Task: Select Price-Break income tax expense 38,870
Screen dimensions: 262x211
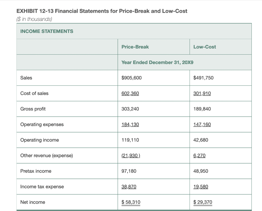Action: click(x=129, y=187)
